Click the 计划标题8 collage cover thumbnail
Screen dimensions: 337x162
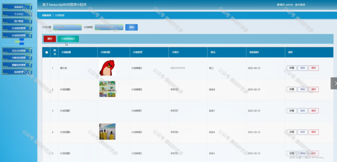107,89
